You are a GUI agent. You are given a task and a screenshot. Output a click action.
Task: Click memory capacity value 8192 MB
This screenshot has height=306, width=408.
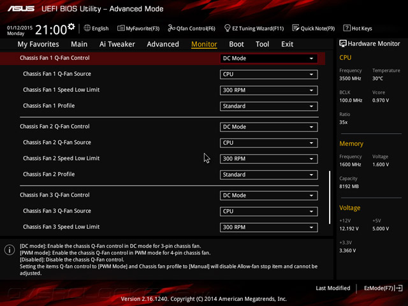point(349,186)
